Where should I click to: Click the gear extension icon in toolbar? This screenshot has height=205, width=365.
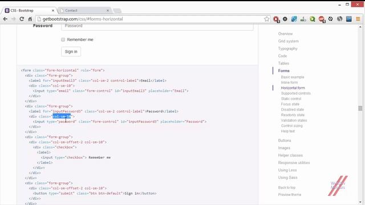[285, 19]
